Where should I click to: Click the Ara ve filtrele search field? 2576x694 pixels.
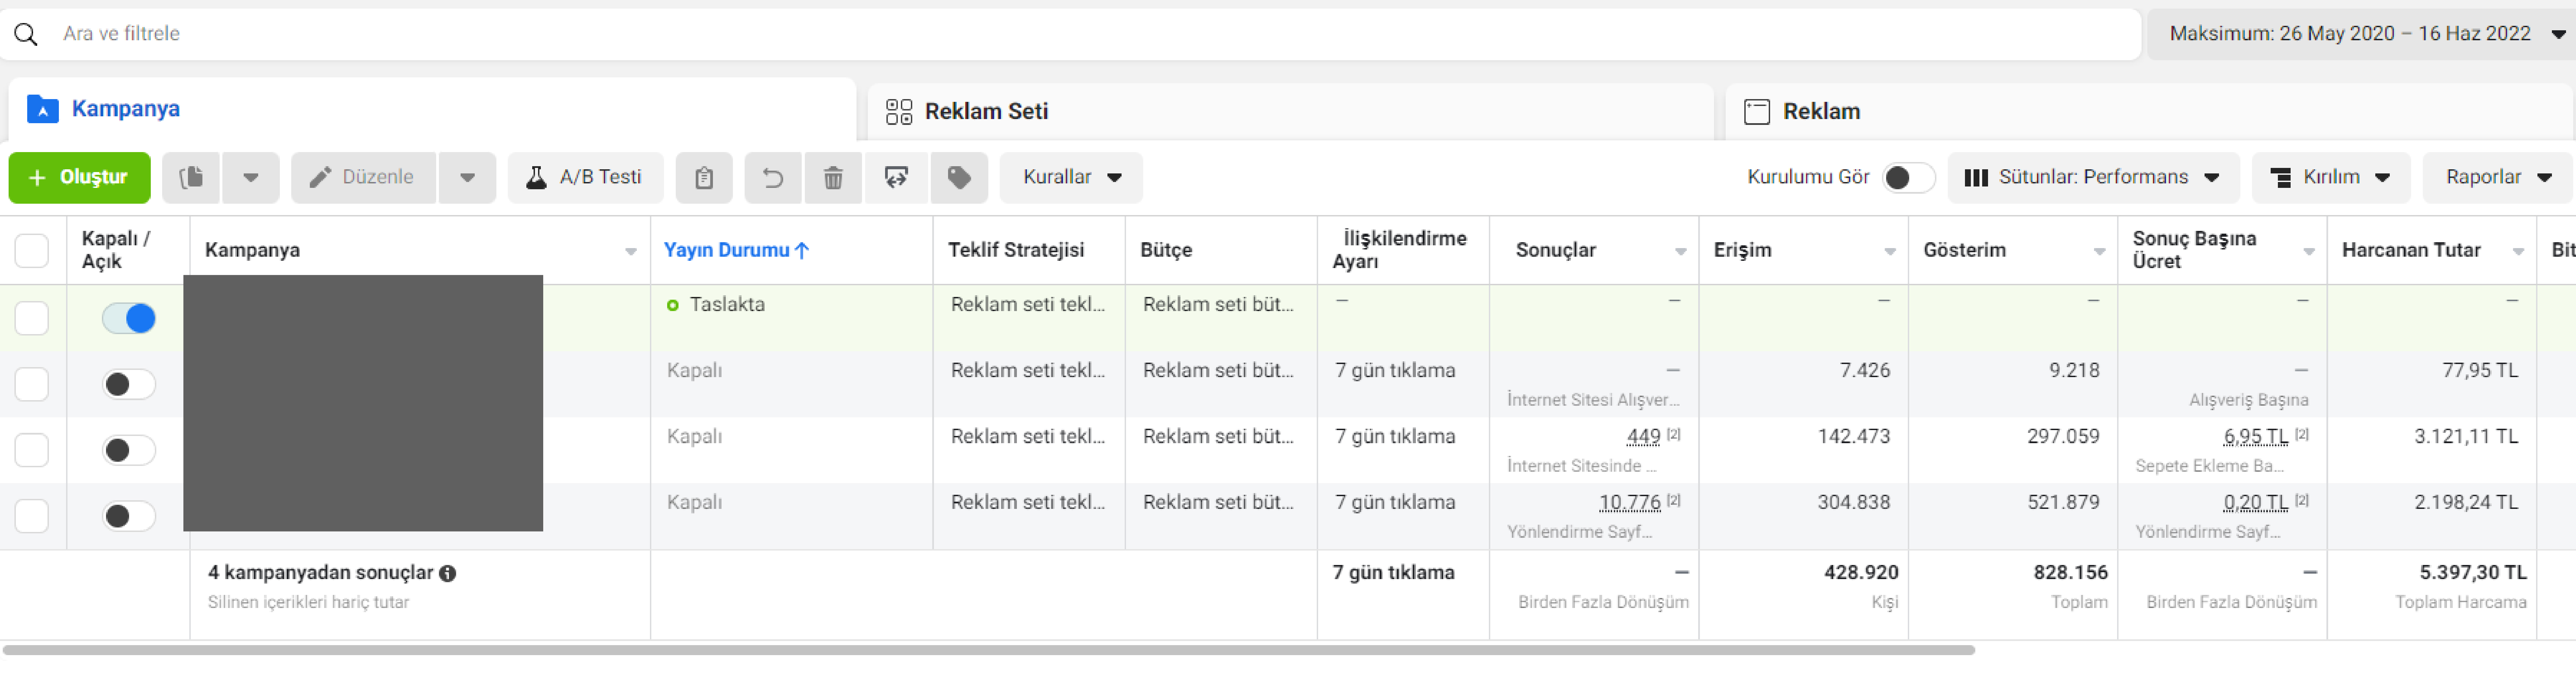coord(1070,34)
